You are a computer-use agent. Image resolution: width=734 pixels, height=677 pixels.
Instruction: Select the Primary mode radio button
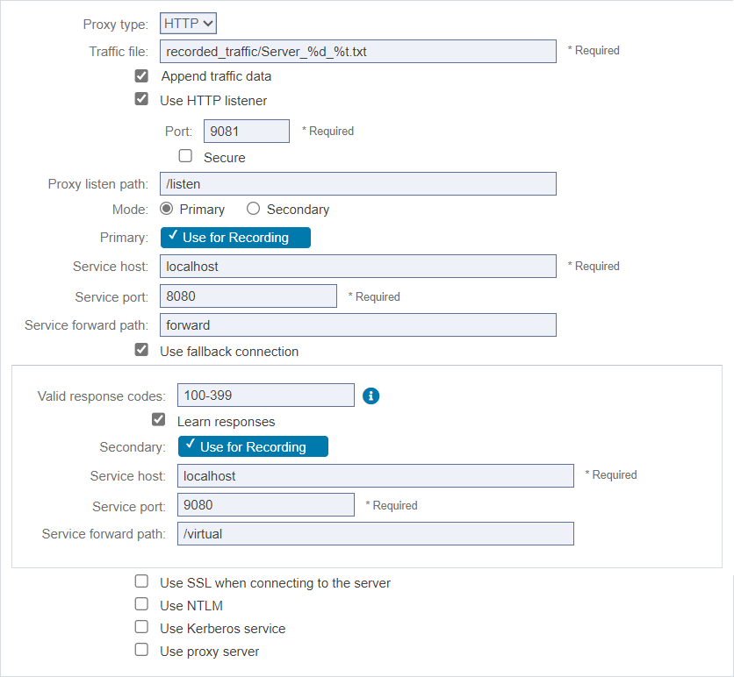point(166,209)
